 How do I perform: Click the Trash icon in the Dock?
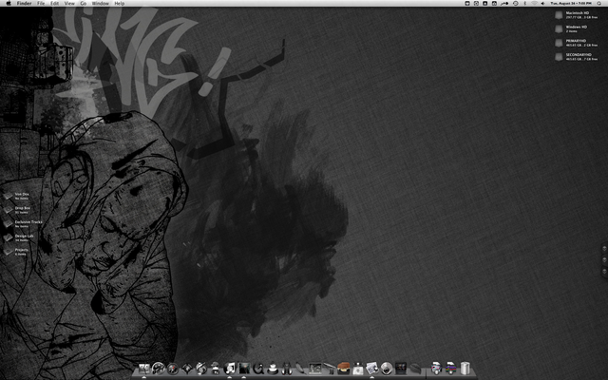coord(465,368)
